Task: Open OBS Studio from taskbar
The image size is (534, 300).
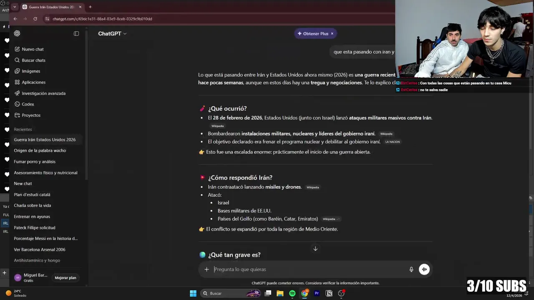Action: [341, 293]
